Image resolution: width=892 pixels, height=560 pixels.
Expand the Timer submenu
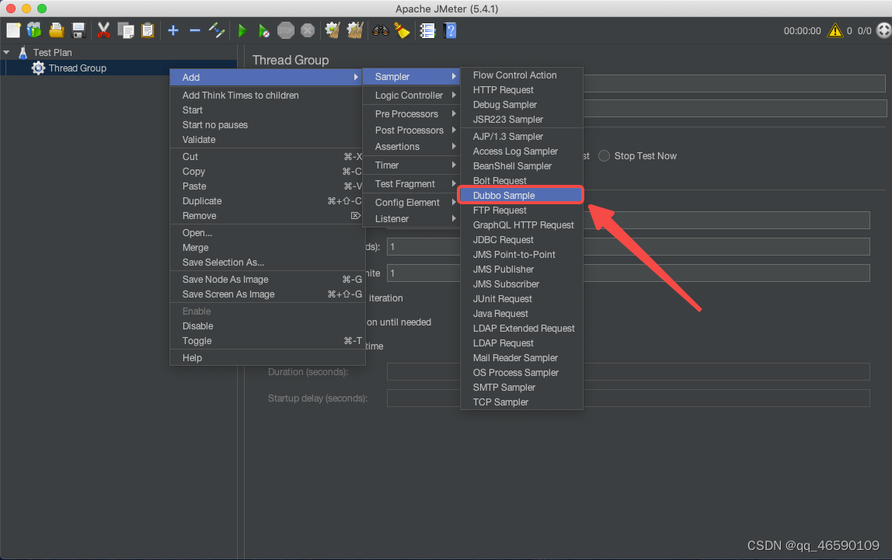tap(412, 165)
